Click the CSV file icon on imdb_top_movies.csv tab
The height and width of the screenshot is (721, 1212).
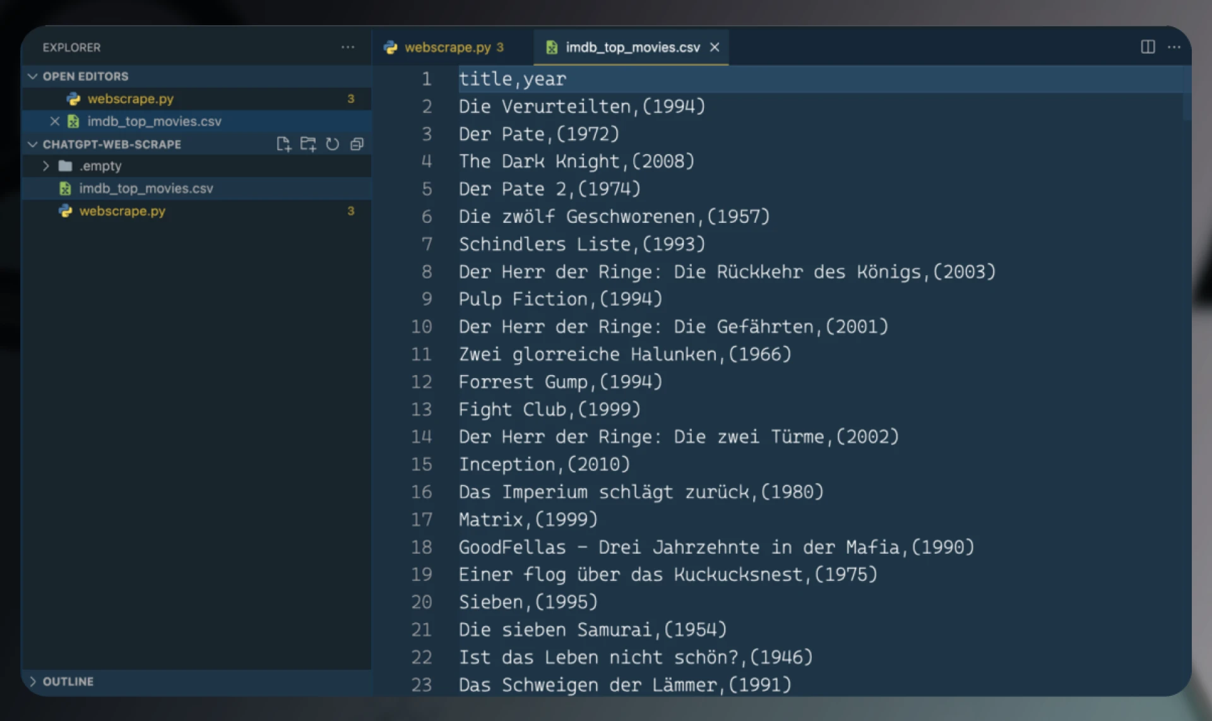552,47
